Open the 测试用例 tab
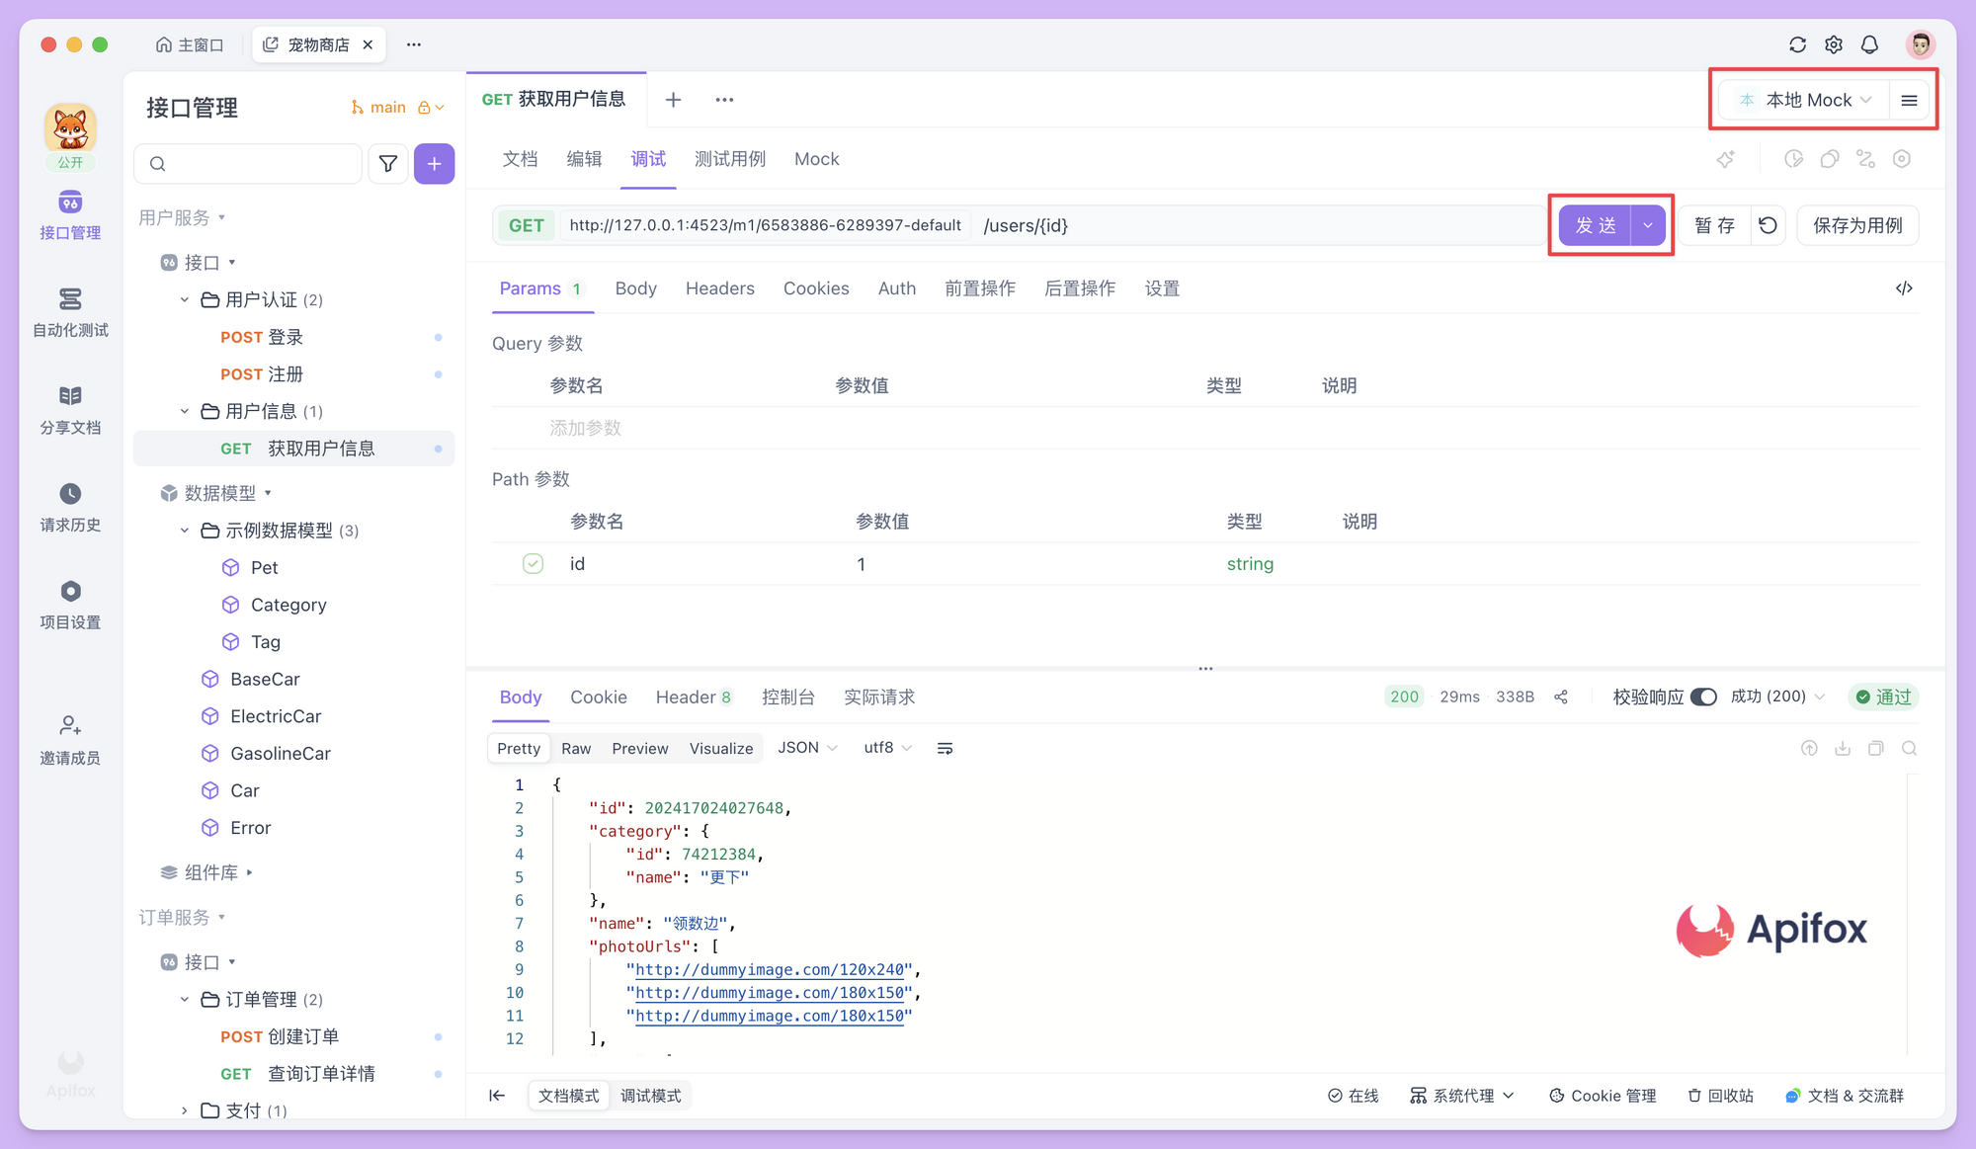The height and width of the screenshot is (1149, 1976). pos(729,159)
